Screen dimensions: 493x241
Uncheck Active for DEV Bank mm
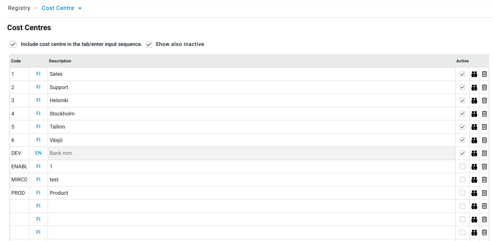point(463,153)
